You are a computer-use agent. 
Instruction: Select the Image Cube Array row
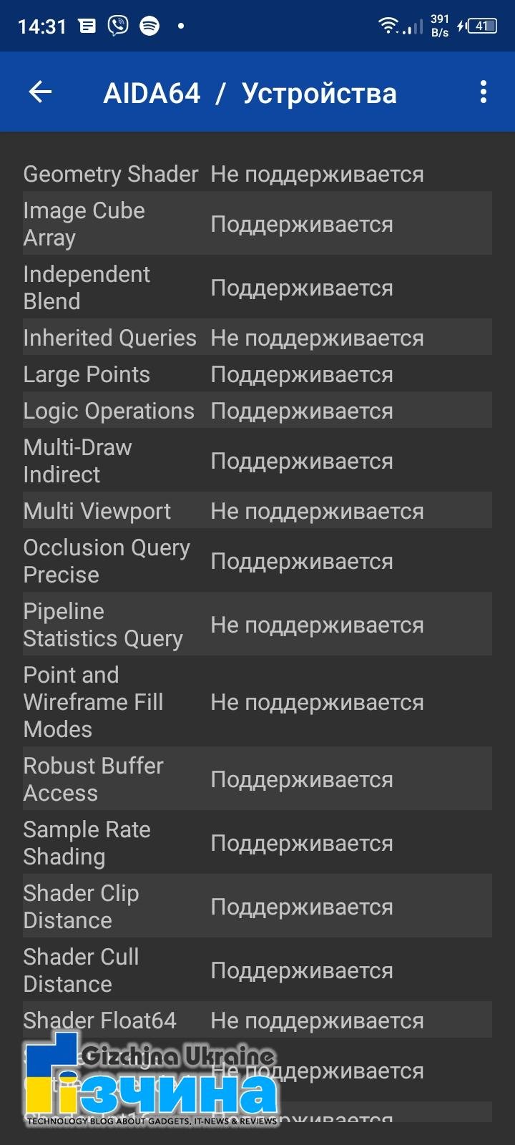pos(257,224)
